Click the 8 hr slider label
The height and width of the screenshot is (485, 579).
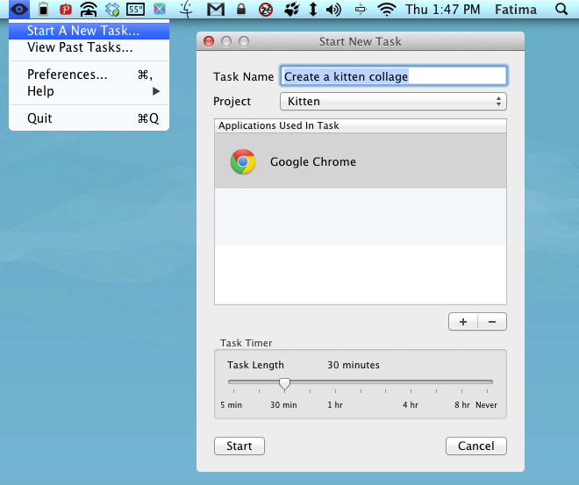point(462,405)
